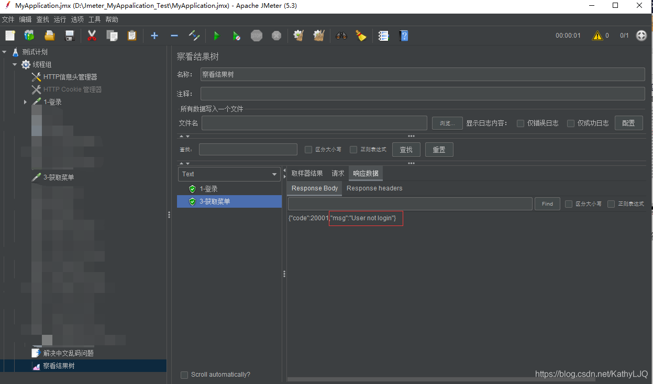The height and width of the screenshot is (384, 653).
Task: Open the 查找 menu in menu bar
Action: (42, 19)
